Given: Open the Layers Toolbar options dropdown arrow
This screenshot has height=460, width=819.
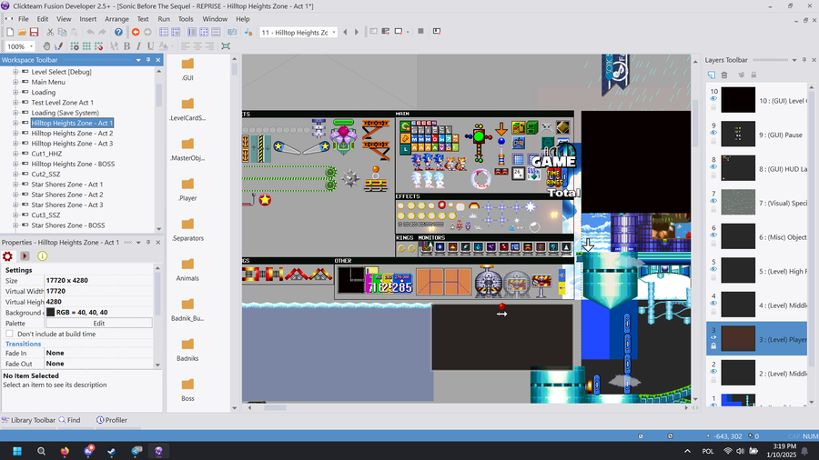Looking at the screenshot, I should [x=794, y=60].
